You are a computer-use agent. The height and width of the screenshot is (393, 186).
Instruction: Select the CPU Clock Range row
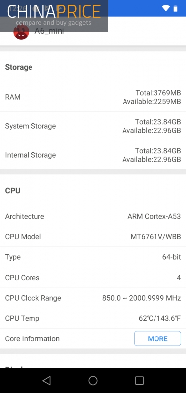coord(93,298)
